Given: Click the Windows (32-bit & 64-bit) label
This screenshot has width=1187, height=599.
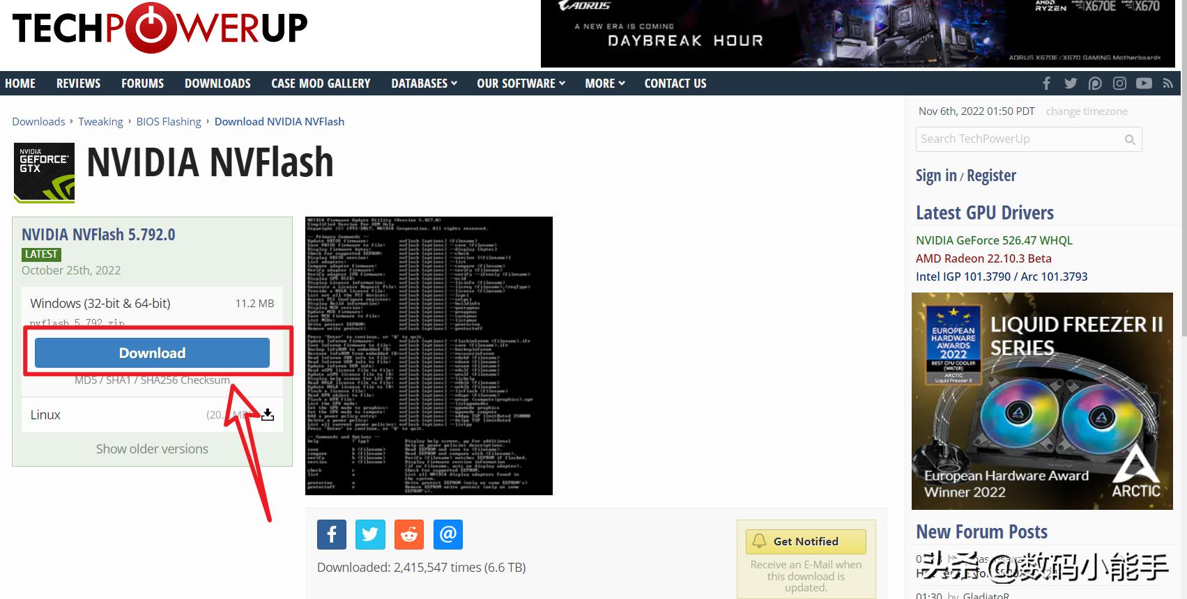Looking at the screenshot, I should tap(100, 304).
